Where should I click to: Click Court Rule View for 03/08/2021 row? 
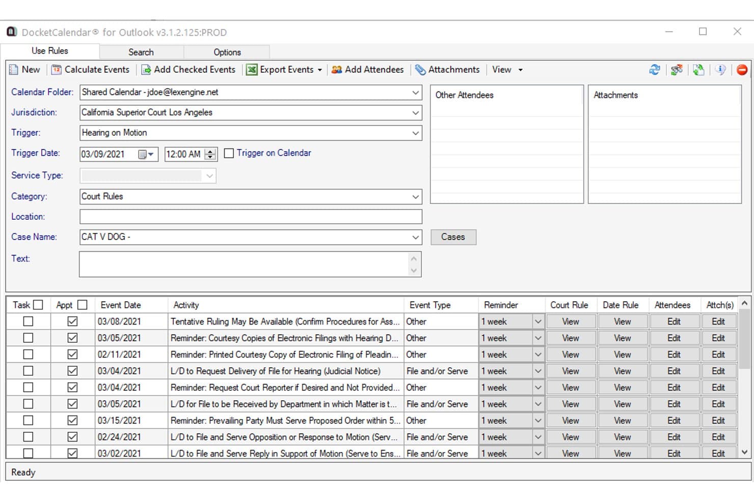571,321
